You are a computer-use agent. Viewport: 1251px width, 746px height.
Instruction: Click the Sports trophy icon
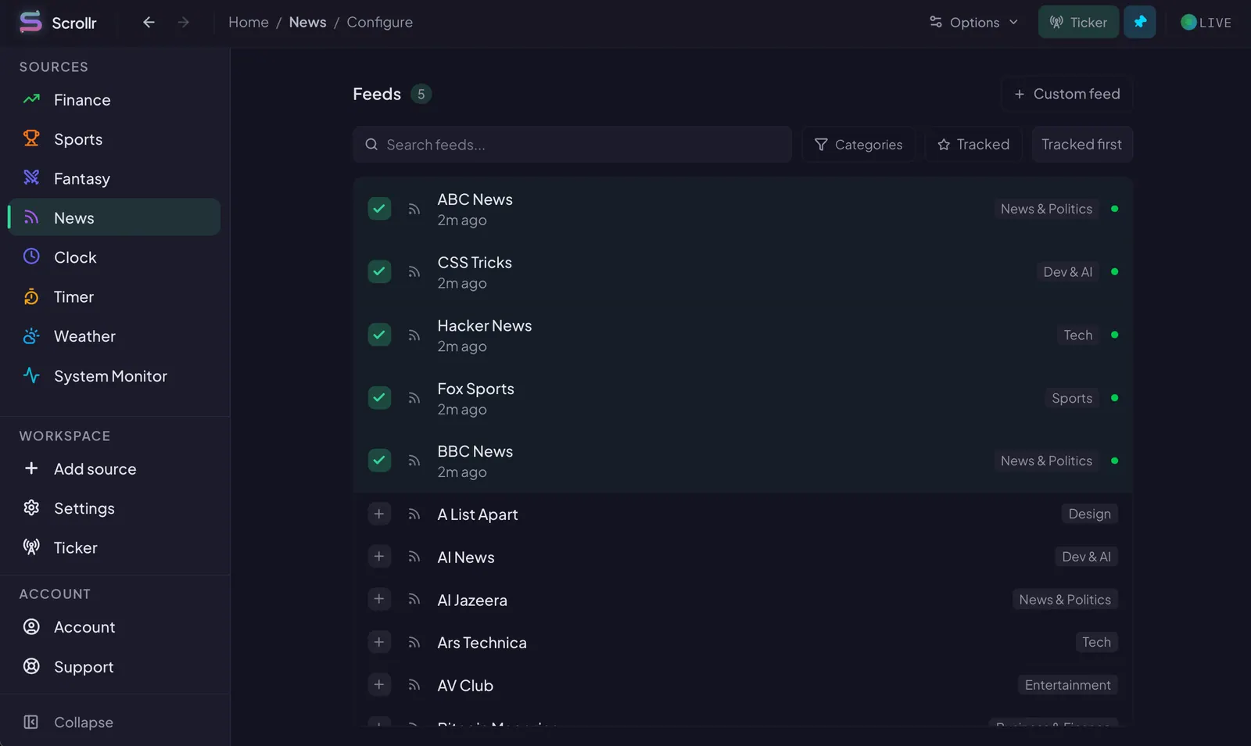click(x=31, y=138)
